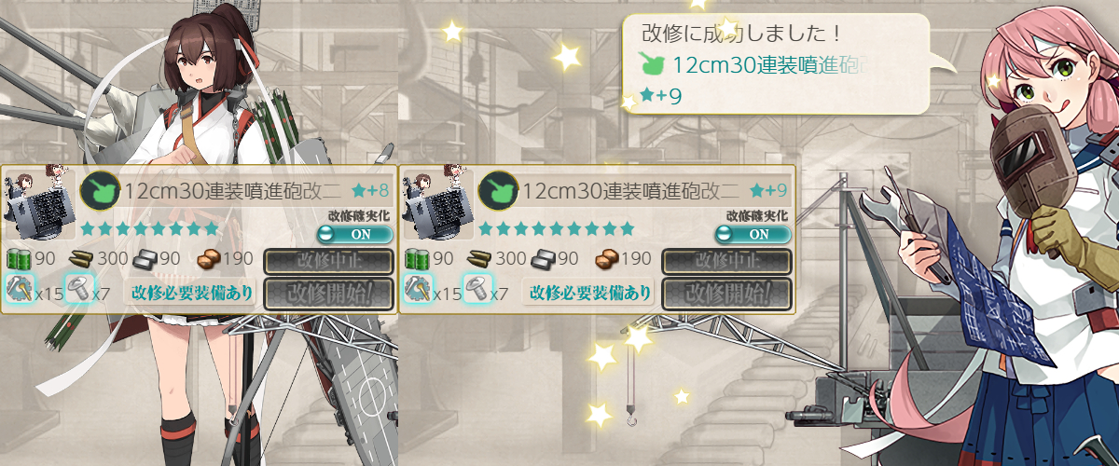Click the equipment thumbnail in the ★+9 panel
This screenshot has height=466, width=1119.
436,203
